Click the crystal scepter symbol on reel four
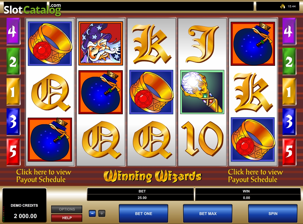The width and height of the screenshot is (303, 224). (202, 92)
